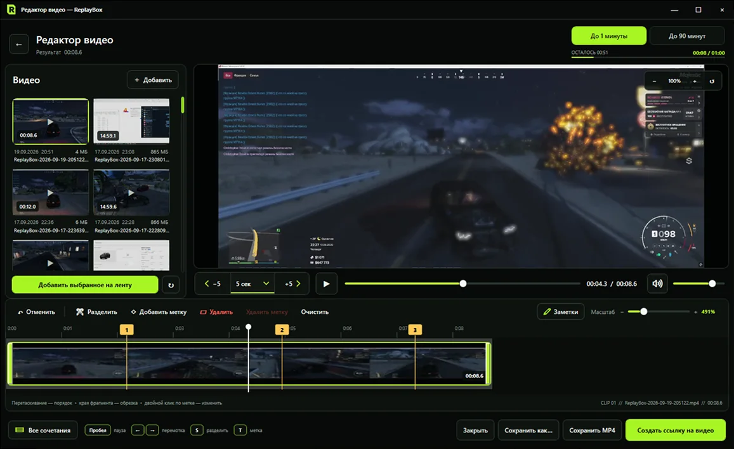This screenshot has height=449, width=734.
Task: Click the video list scrollbar
Action: [183, 105]
